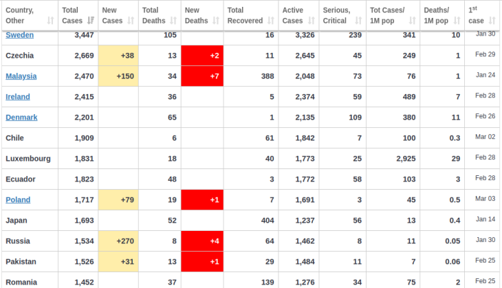Click Pakistan's +31 new cases cell
Viewport: 502px width, 288px height.
click(x=118, y=262)
